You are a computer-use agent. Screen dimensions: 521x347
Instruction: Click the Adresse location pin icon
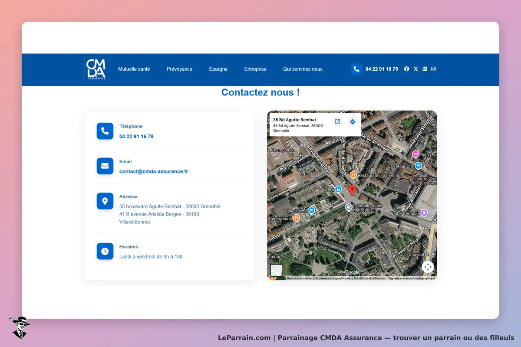105,201
